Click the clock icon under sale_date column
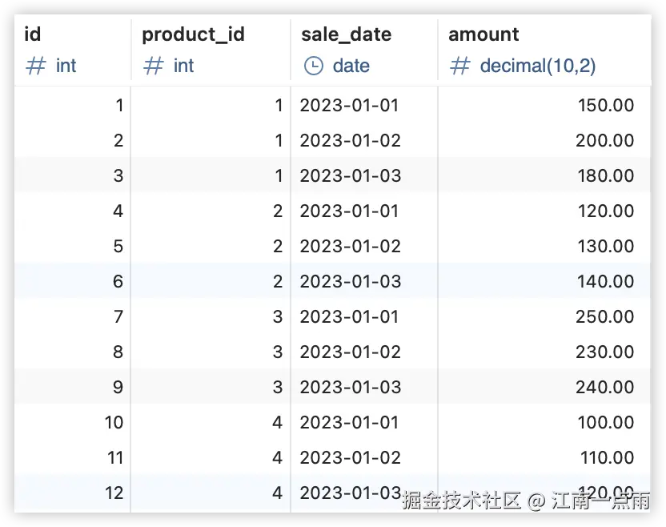This screenshot has width=666, height=527. pos(314,66)
